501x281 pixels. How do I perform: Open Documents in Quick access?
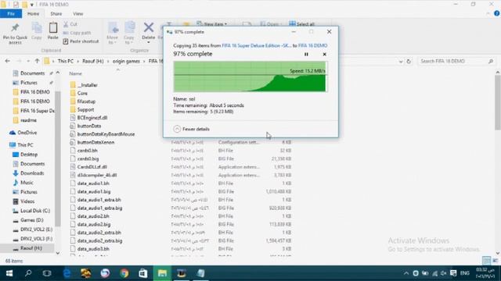click(x=32, y=73)
